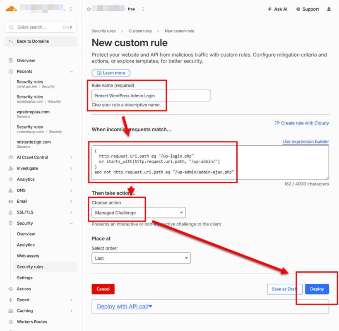Edit the Rule name field
The width and height of the screenshot is (339, 331).
[x=151, y=96]
